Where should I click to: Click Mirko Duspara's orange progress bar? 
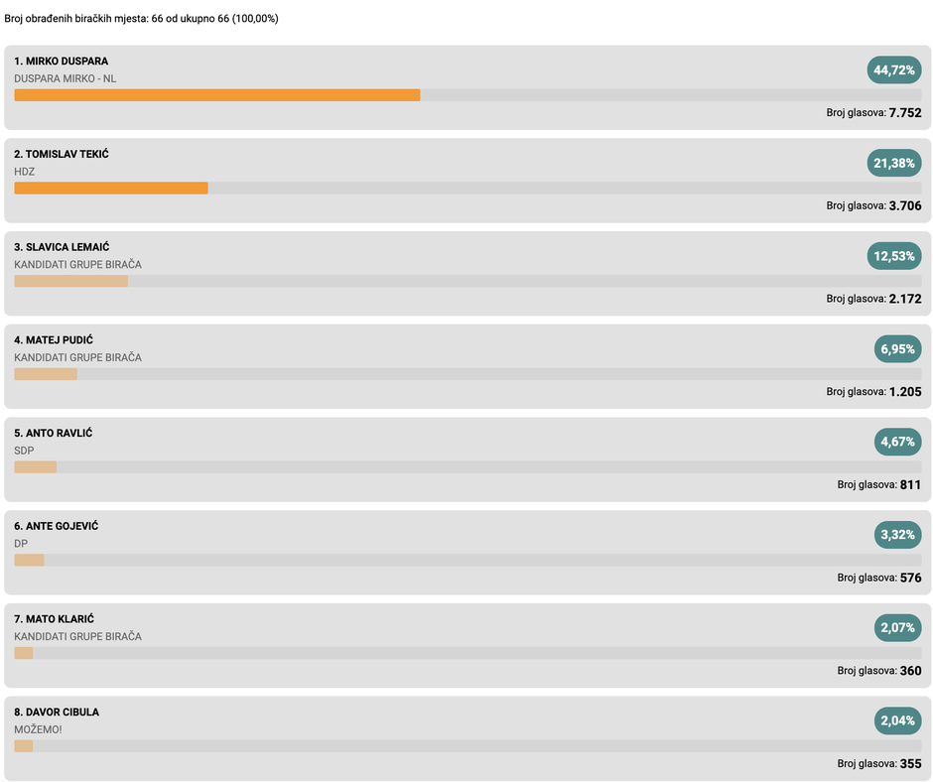[x=217, y=95]
